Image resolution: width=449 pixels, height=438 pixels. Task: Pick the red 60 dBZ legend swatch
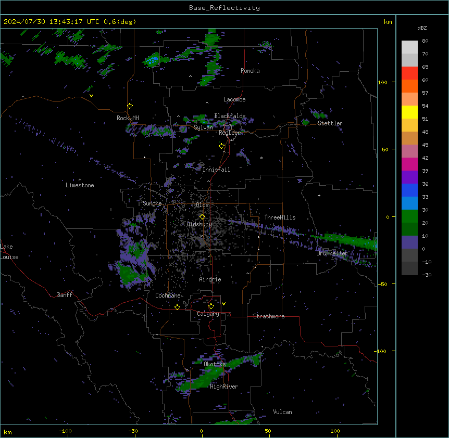[409, 73]
